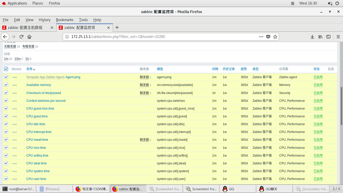Open the Bookmarks menu
The image size is (343, 193).
tap(65, 20)
